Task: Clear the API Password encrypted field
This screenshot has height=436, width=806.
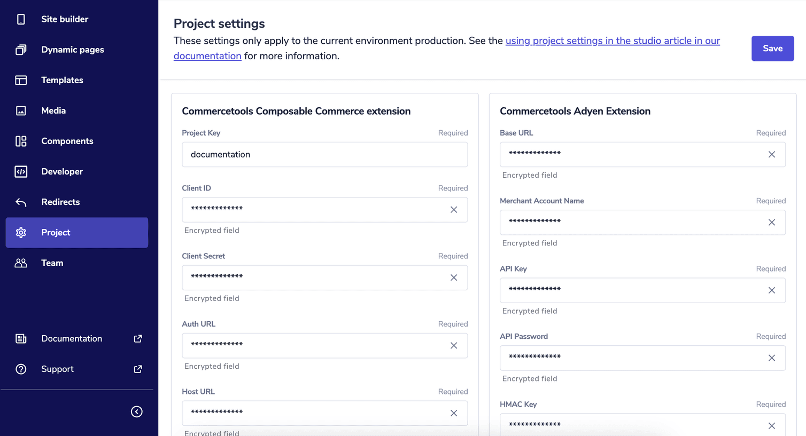Action: tap(772, 358)
